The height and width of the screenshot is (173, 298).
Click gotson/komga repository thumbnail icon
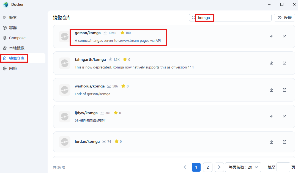tap(65, 37)
